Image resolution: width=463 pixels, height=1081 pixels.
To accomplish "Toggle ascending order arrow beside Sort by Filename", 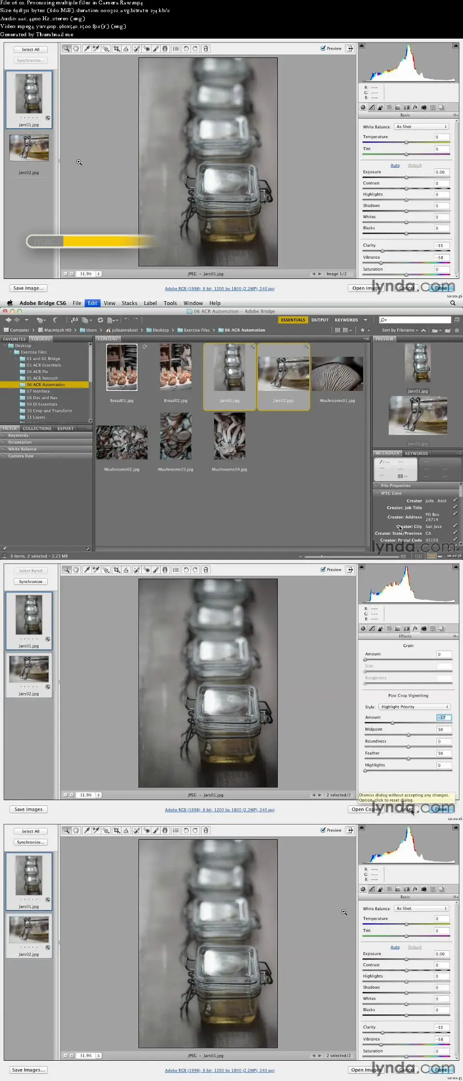I will point(423,331).
